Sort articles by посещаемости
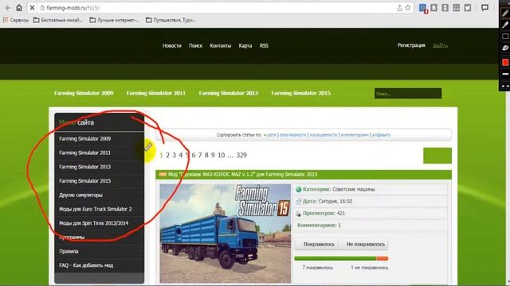Screen dimensions: 510x286 tap(324, 134)
